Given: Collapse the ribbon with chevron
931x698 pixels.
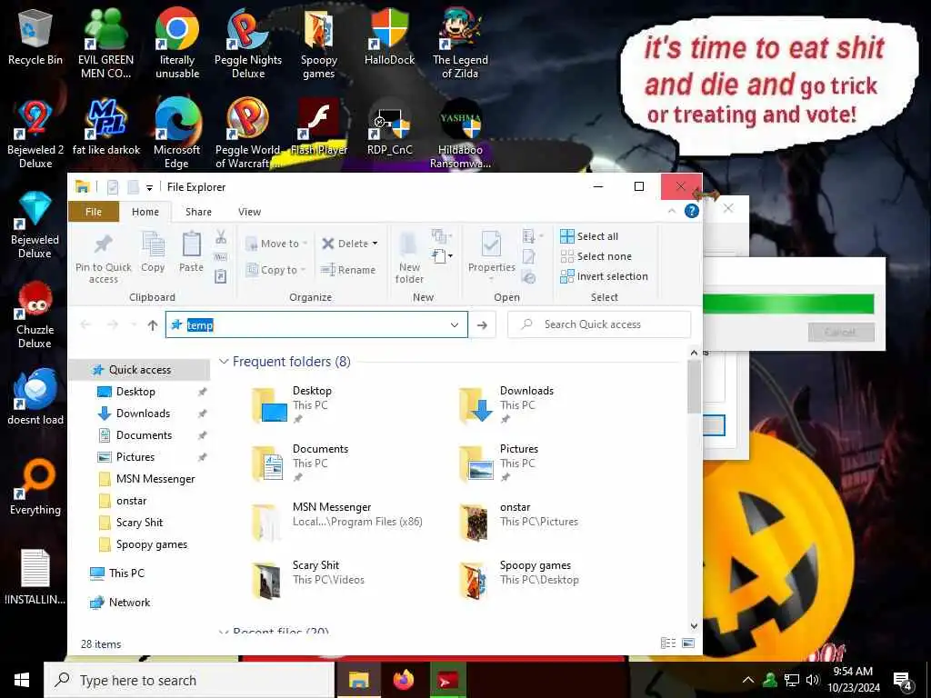Looking at the screenshot, I should pyautogui.click(x=672, y=211).
